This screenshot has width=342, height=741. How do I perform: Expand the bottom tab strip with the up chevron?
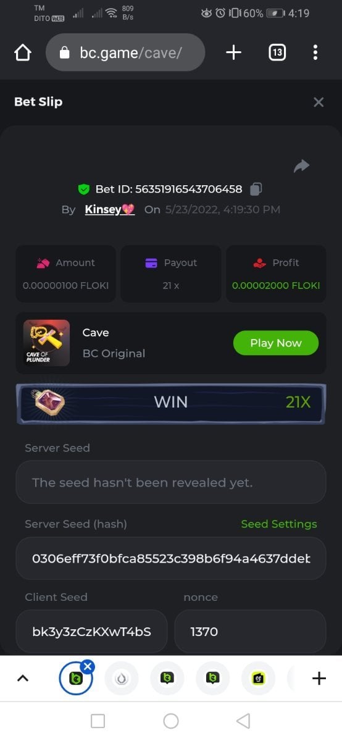[22, 678]
